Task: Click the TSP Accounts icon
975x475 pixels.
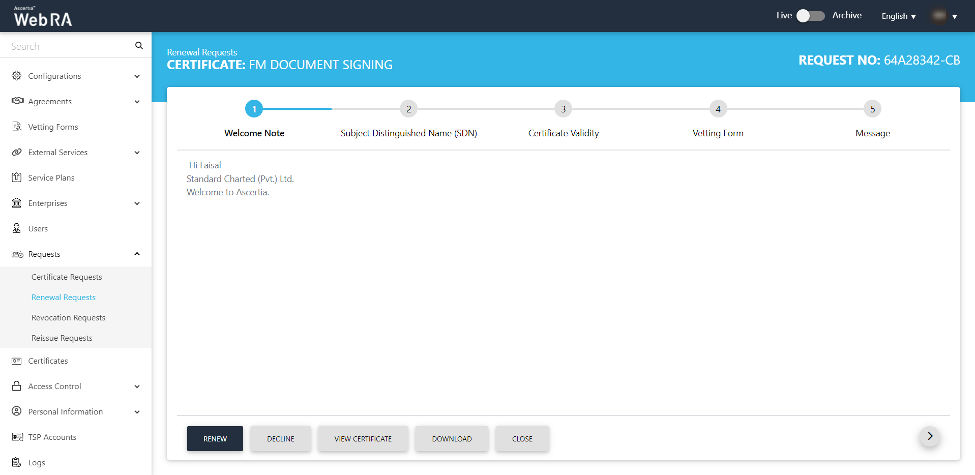Action: click(17, 437)
